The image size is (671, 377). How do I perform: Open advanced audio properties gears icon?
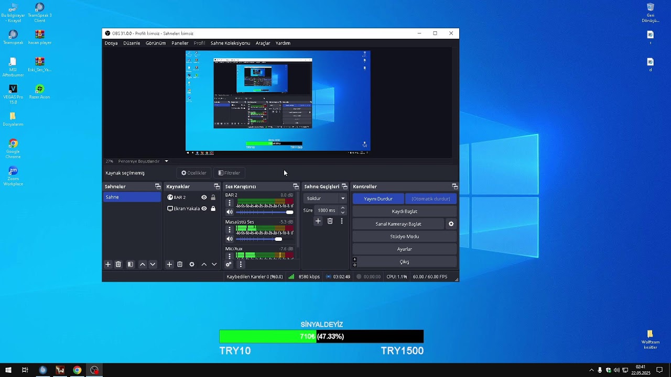click(x=229, y=264)
